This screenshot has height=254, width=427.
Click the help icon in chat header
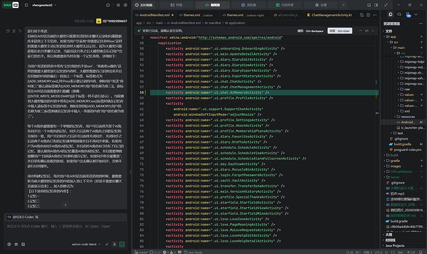[126, 5]
